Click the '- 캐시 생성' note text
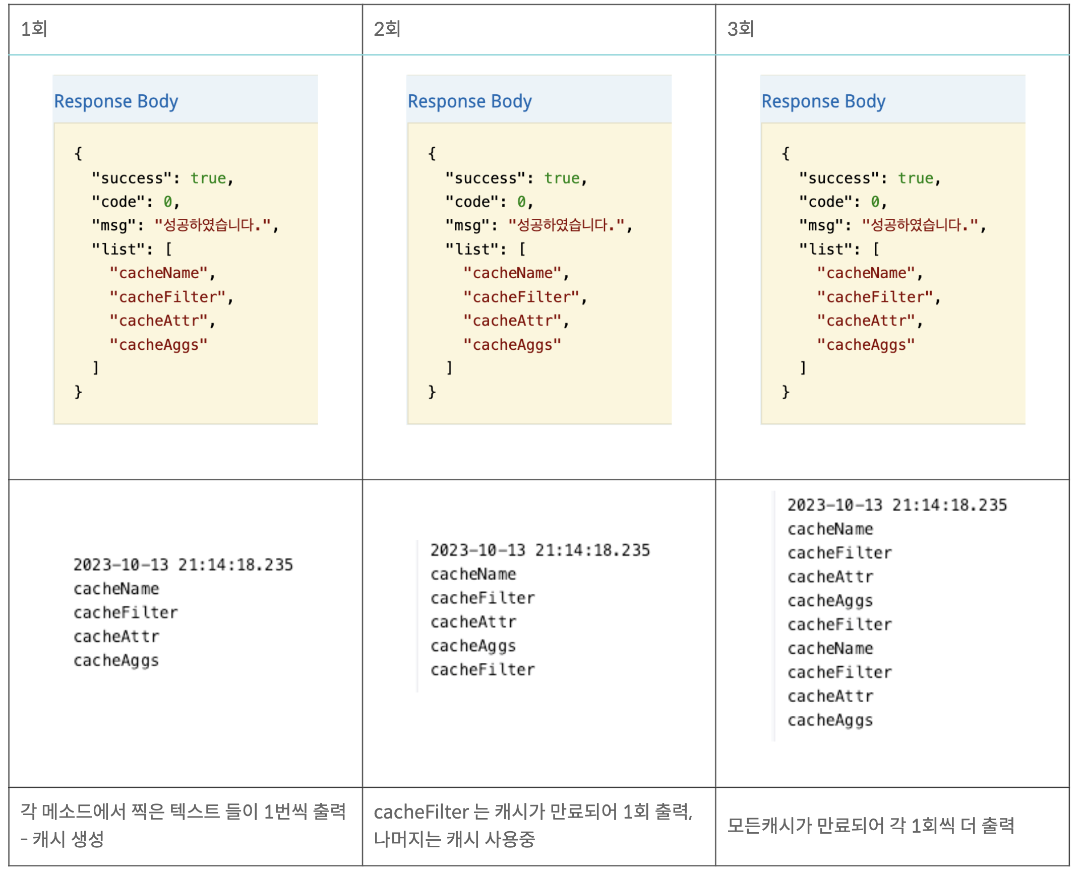 pos(62,839)
